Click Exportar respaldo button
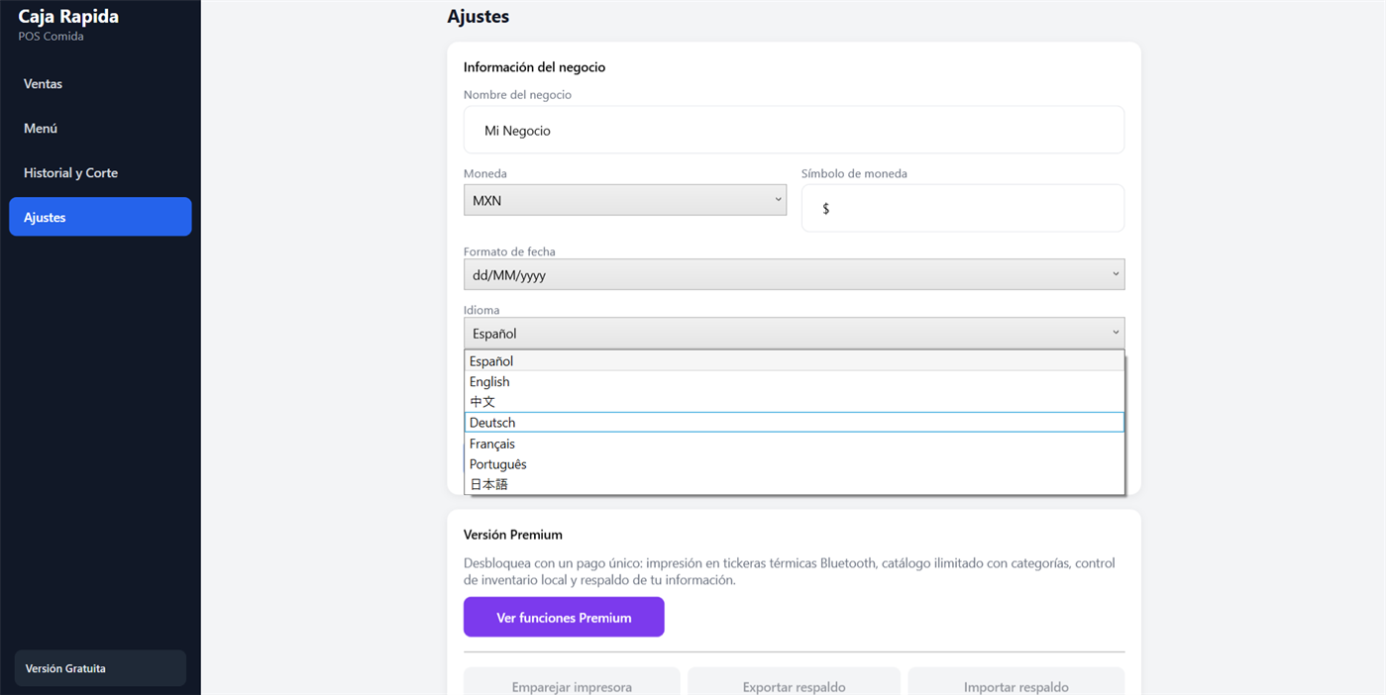Screen dimensions: 1386x695 tap(794, 683)
